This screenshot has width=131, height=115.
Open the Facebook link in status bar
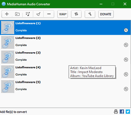[x=122, y=112]
